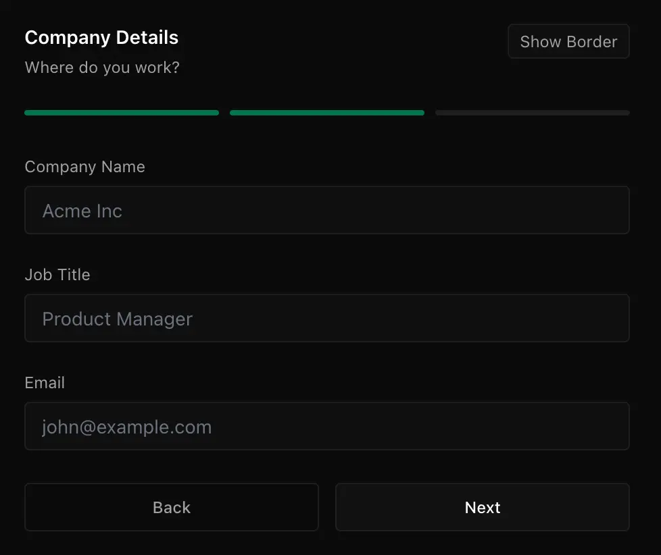This screenshot has width=661, height=555.
Task: Click the Company Name field label
Action: [84, 167]
